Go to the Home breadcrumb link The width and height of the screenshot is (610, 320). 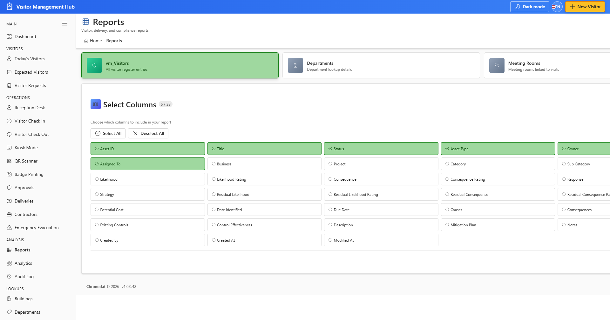pos(93,41)
